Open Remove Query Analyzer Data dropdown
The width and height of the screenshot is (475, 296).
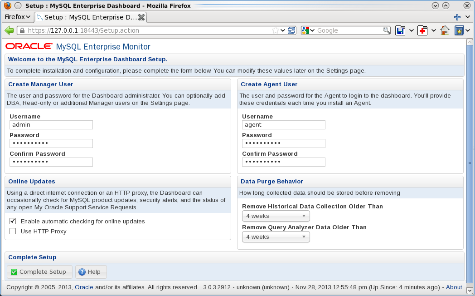click(276, 237)
